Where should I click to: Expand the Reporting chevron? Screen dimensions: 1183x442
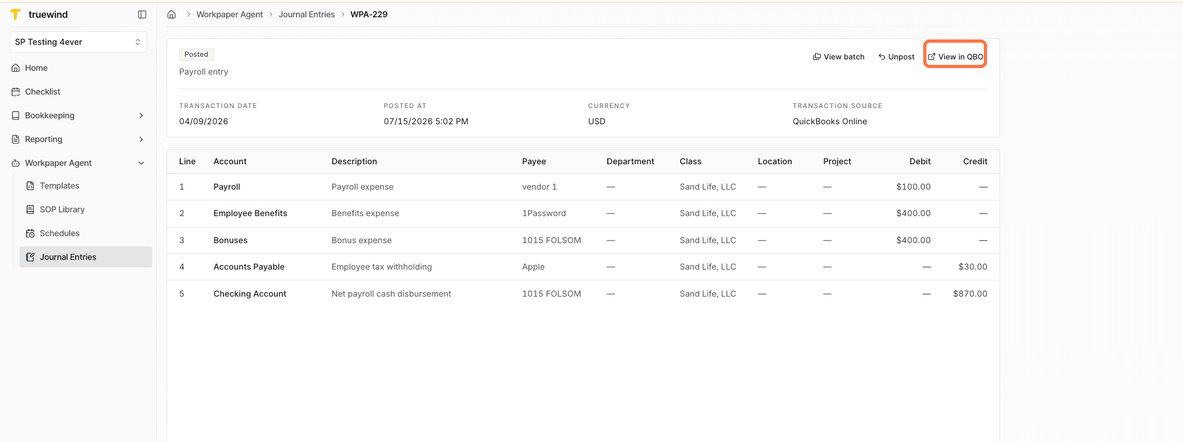[141, 139]
